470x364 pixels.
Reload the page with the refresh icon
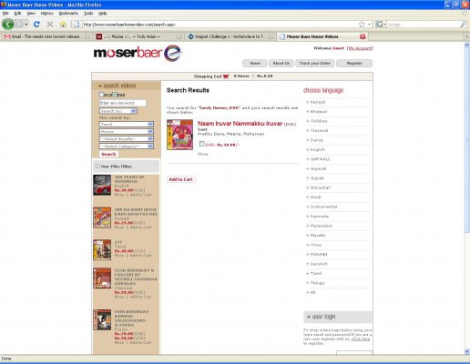tap(36, 24)
